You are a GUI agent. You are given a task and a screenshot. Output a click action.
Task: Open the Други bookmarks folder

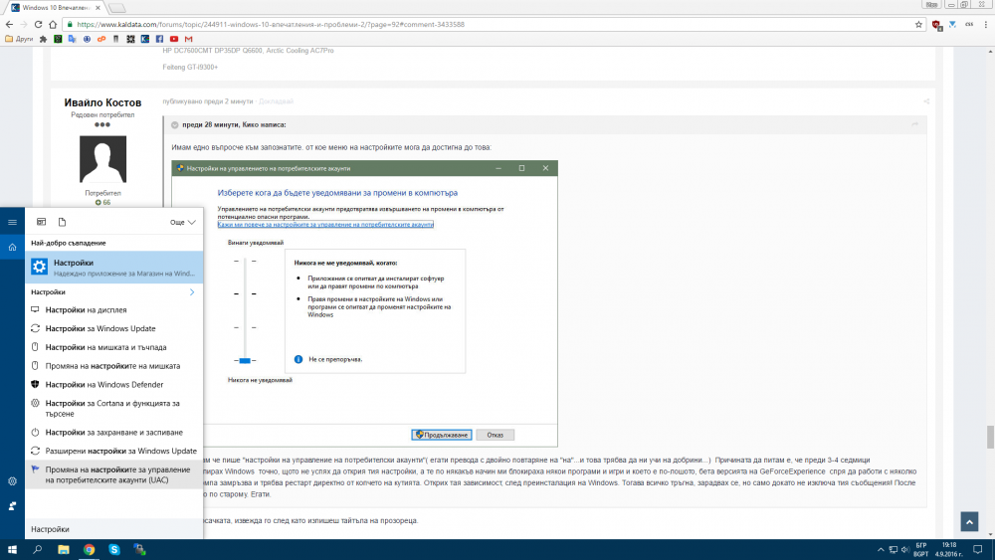point(19,39)
